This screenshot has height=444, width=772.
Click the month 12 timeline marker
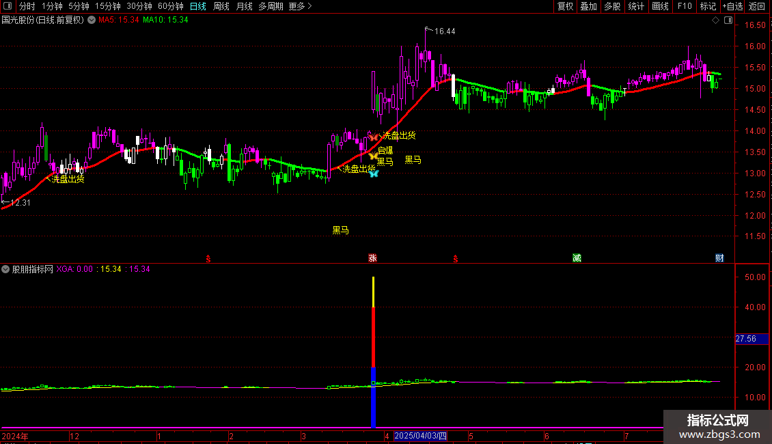(x=74, y=436)
